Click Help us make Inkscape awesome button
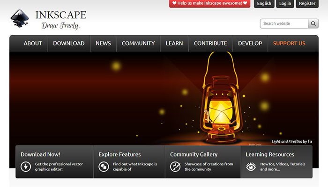Image resolution: width=328 pixels, height=187 pixels. click(x=209, y=3)
